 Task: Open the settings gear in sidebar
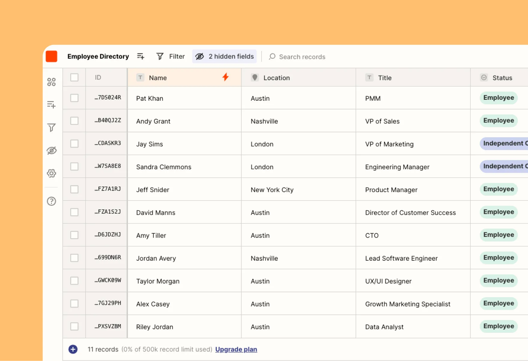[x=51, y=173]
